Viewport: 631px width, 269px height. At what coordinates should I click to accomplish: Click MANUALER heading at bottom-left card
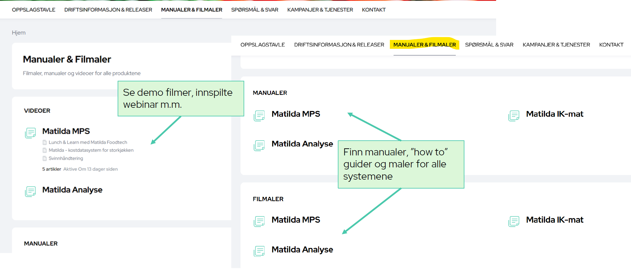pyautogui.click(x=41, y=244)
